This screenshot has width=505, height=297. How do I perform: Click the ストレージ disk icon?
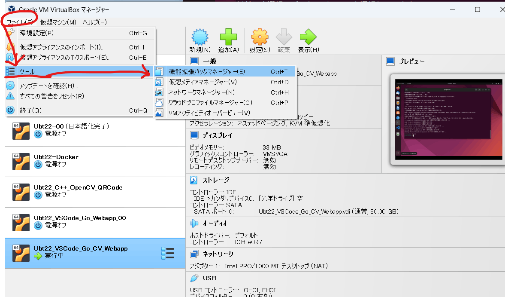click(x=194, y=180)
